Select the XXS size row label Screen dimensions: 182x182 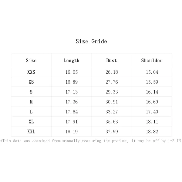[31, 72]
